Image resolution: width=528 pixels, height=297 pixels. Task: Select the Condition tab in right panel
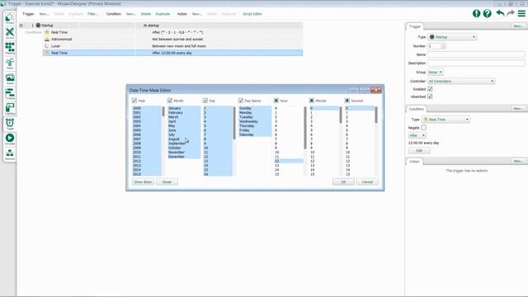click(x=416, y=109)
